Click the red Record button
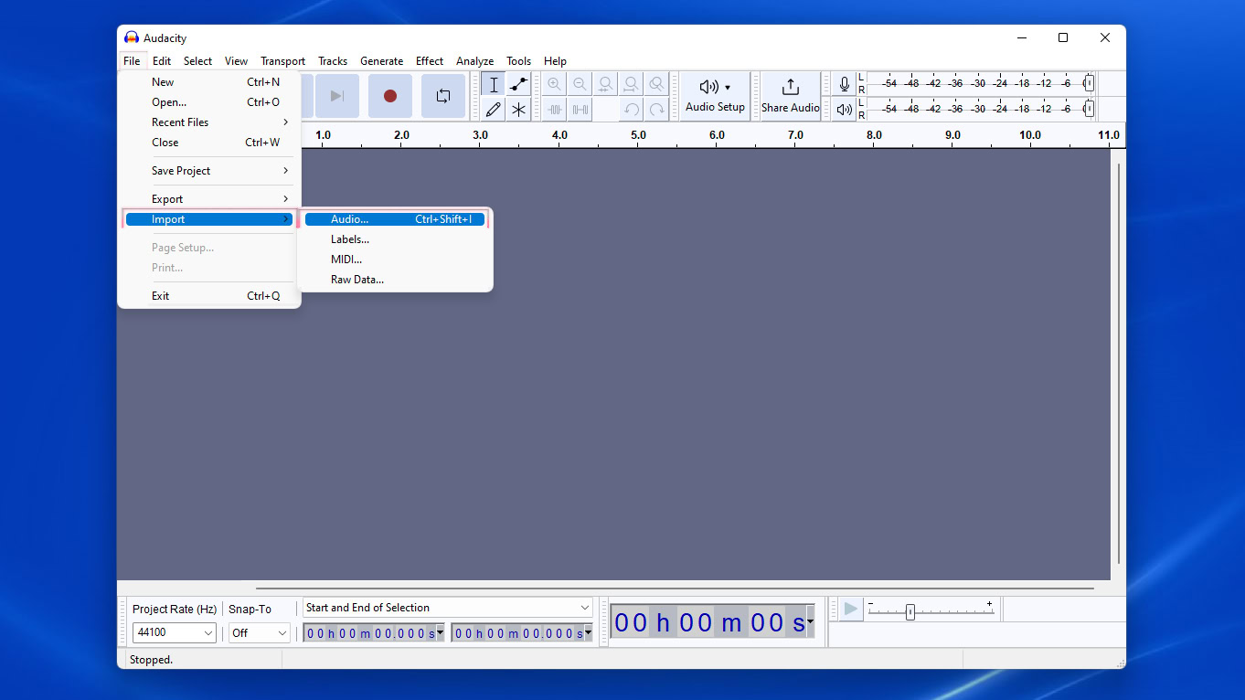Screen dimensions: 1245x700 390,96
